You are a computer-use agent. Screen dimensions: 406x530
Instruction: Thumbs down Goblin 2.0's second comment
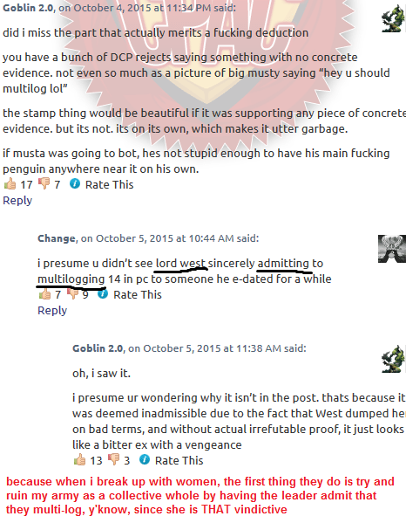pyautogui.click(x=113, y=459)
